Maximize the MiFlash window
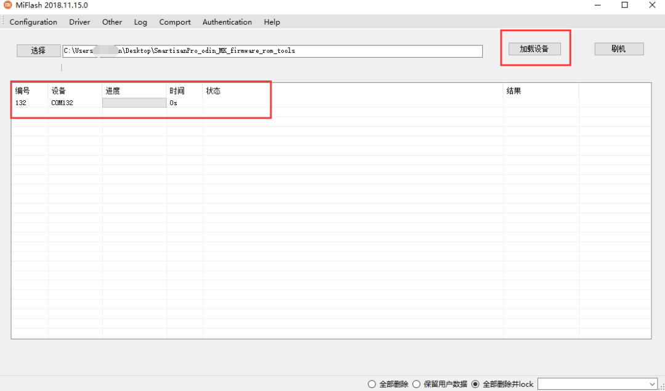Viewport: 665px width, 391px height. [625, 5]
